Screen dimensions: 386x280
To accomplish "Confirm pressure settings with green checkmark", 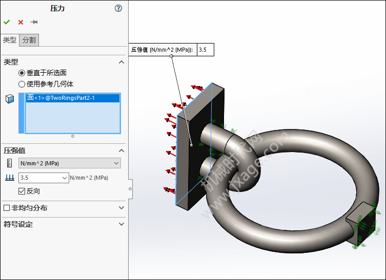I will click(7, 22).
